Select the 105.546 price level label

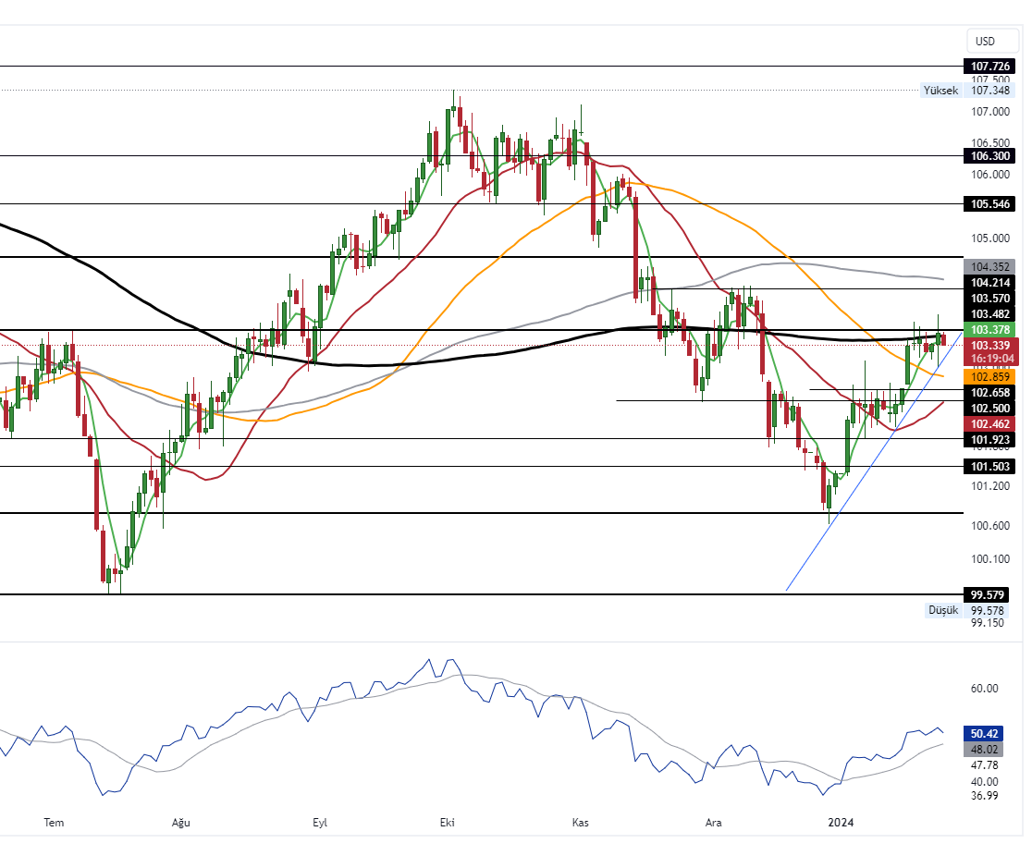point(988,203)
